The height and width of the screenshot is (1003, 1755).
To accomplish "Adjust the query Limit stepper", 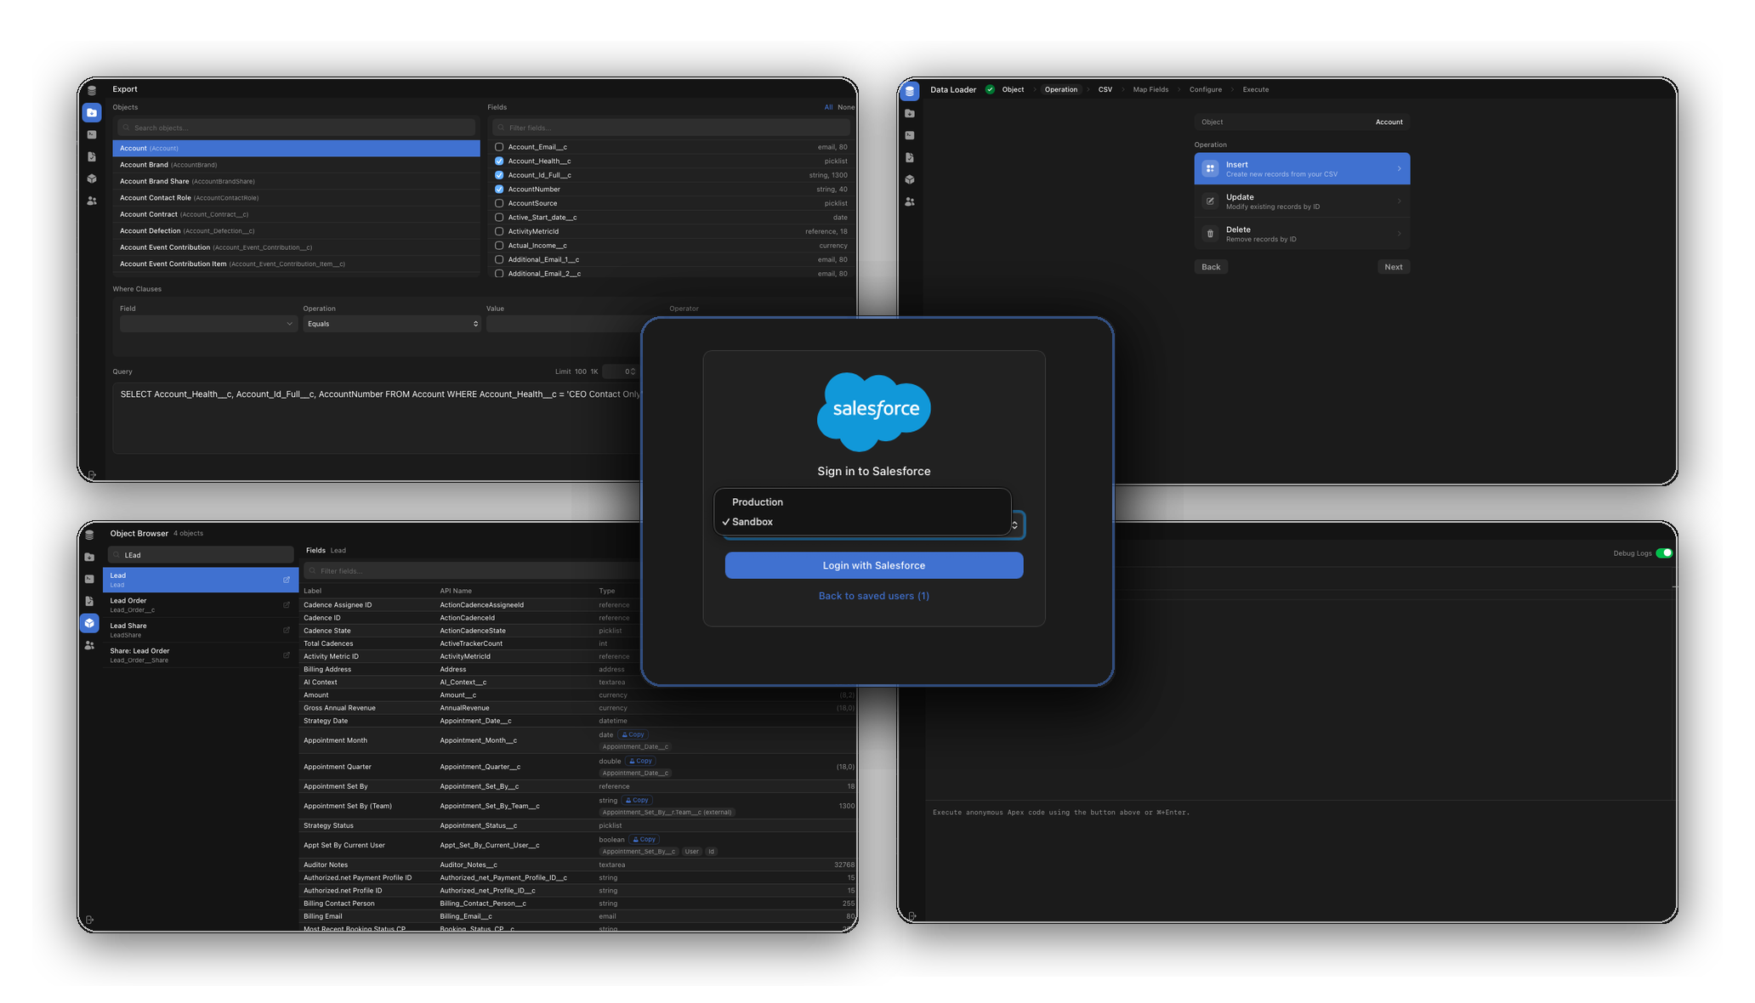I will coord(632,371).
